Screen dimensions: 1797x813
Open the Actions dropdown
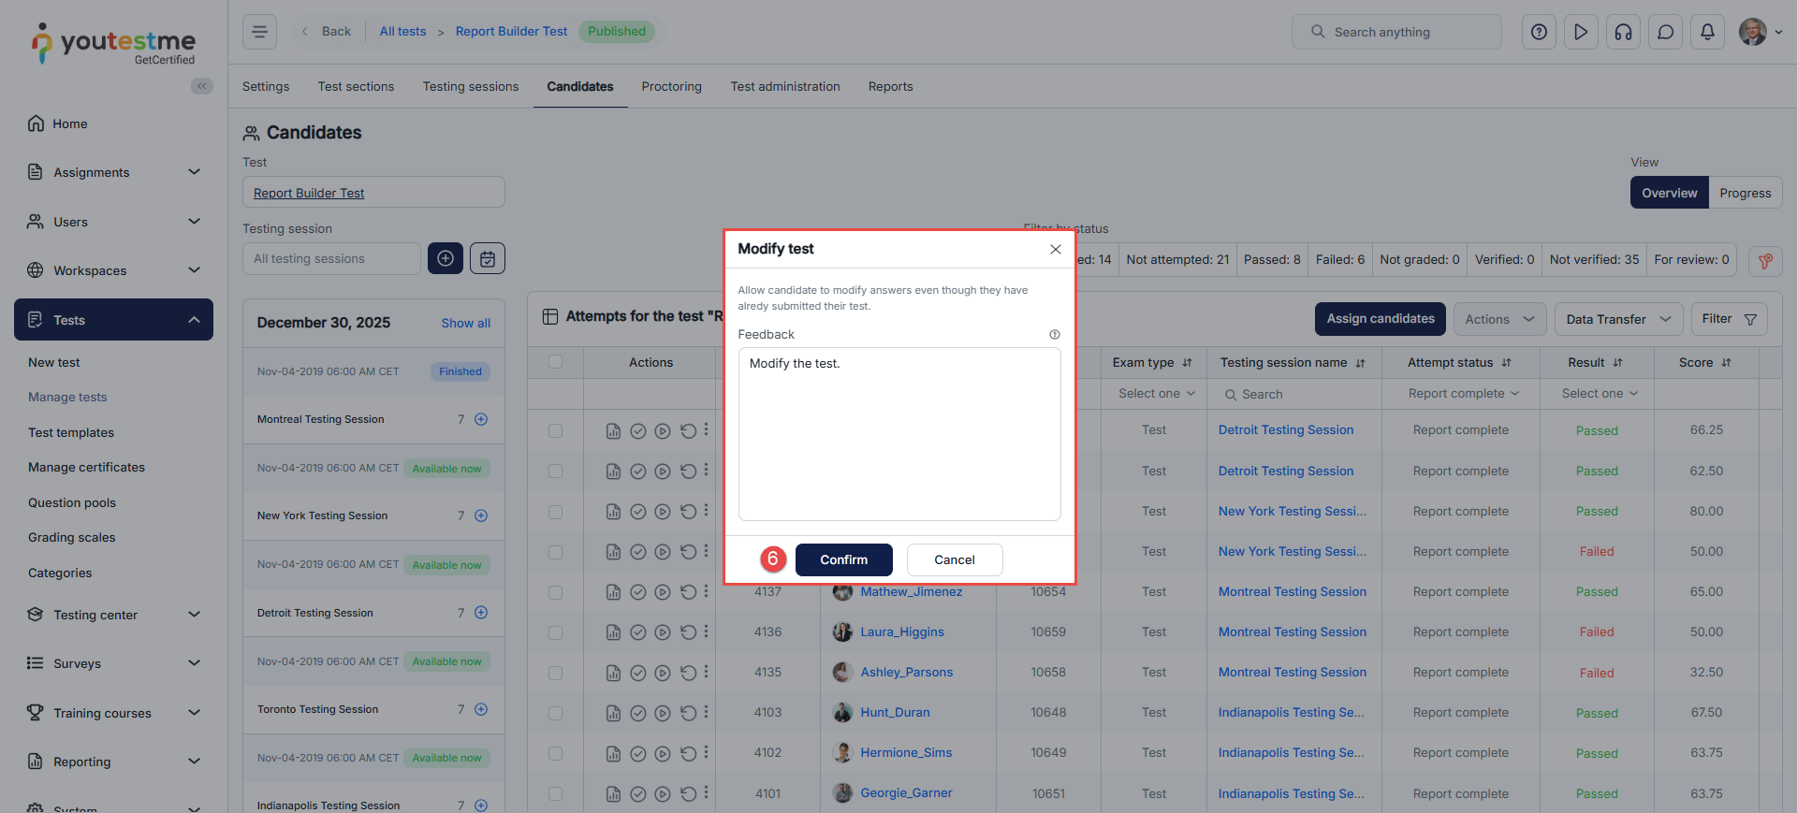[x=1498, y=319]
